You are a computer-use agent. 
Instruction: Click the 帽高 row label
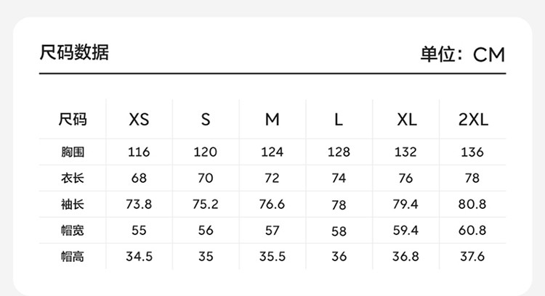coord(73,257)
